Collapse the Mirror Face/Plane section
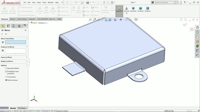Viewport: 200px width, 112px height. pyautogui.click(x=27, y=39)
